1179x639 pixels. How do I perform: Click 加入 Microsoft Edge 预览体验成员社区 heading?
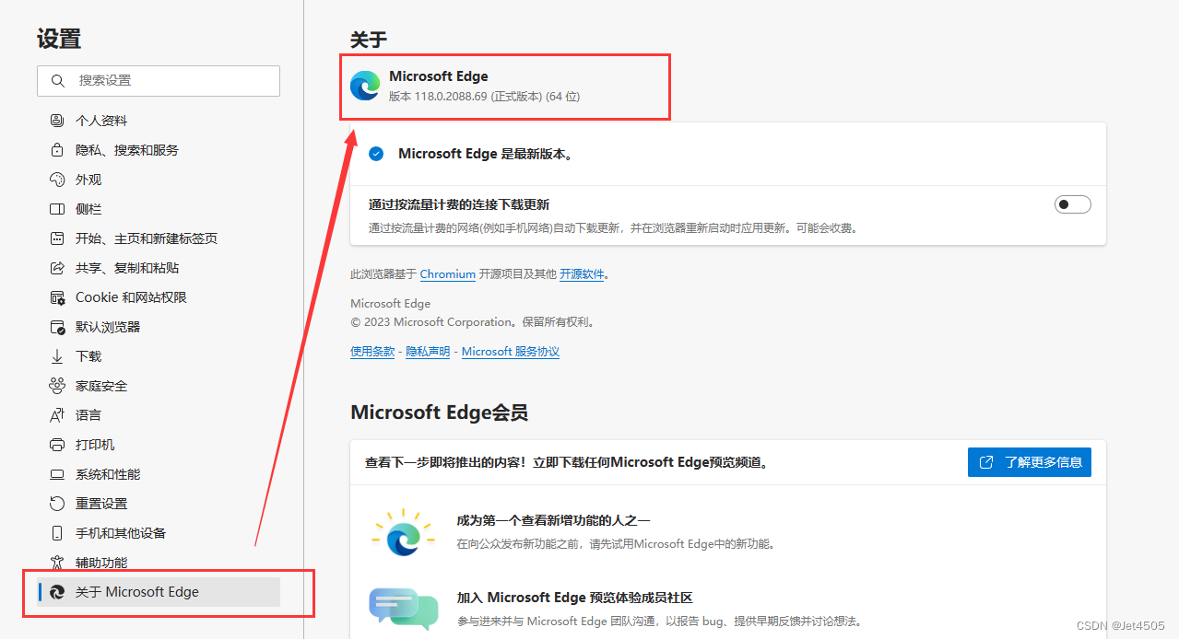tap(574, 598)
